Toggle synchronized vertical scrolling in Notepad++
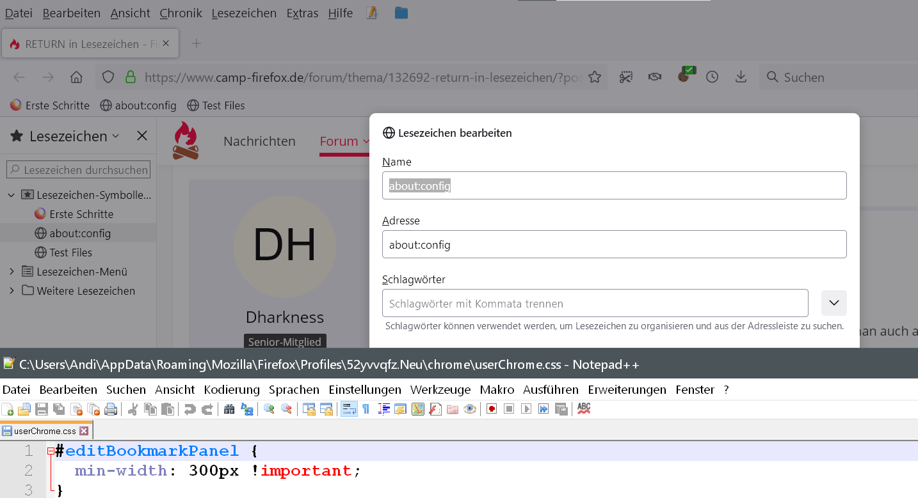 click(309, 409)
